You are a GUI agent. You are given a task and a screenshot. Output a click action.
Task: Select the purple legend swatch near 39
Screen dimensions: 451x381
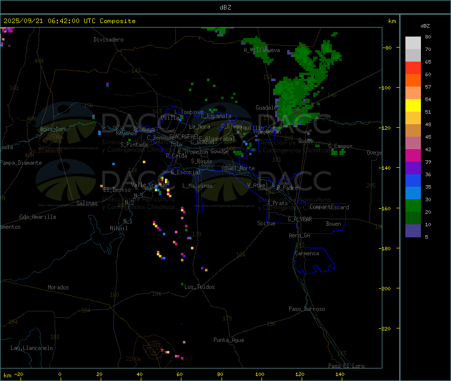(x=413, y=168)
